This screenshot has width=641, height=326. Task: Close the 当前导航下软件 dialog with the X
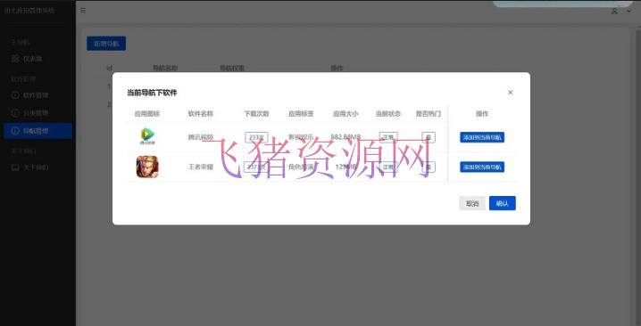(x=510, y=93)
